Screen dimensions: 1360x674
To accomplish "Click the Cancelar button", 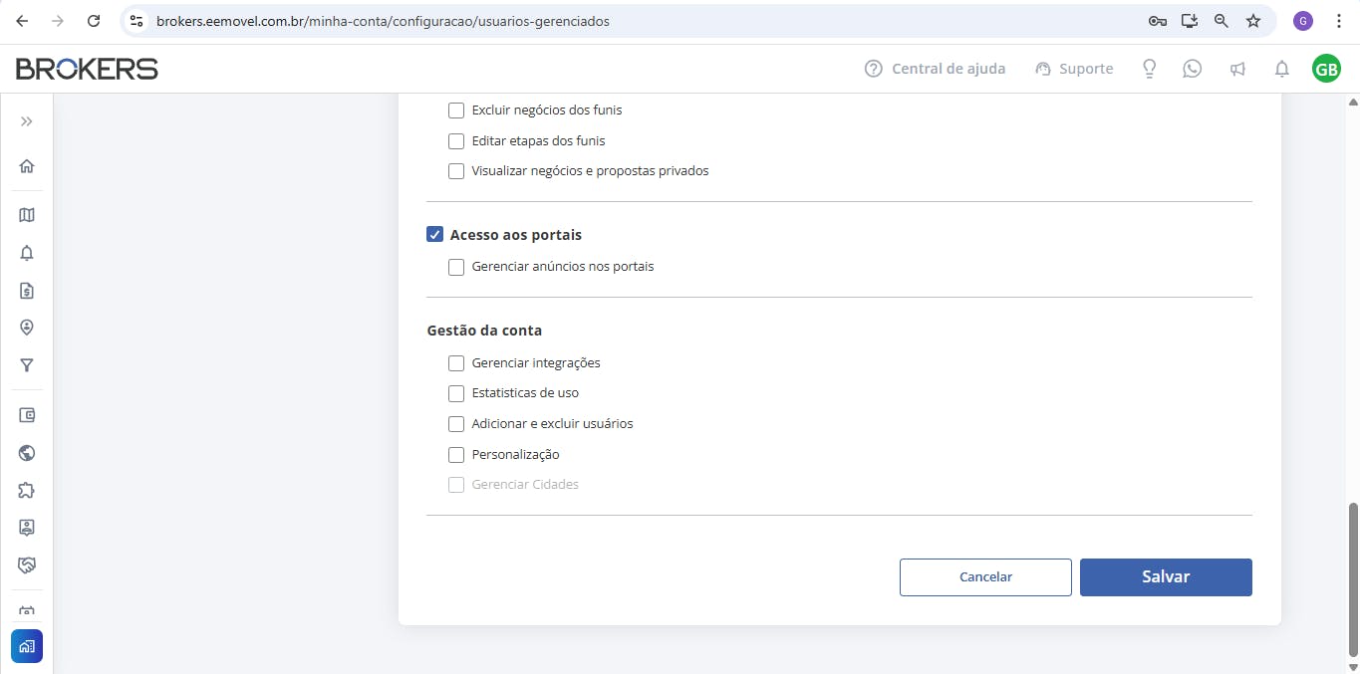I will pos(985,577).
